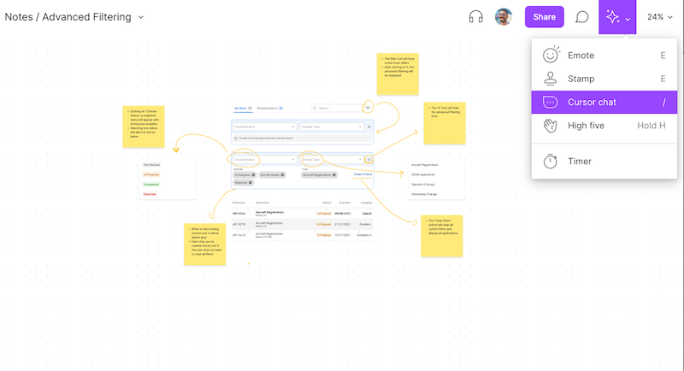Click green Completed in status list

[x=151, y=185]
